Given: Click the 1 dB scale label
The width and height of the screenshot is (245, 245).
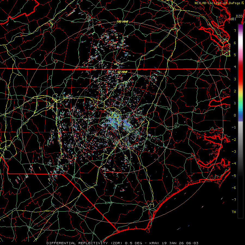Looking at the screenshot, I should pyautogui.click(x=235, y=103).
